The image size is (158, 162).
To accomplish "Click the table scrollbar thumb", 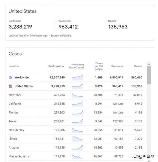I will click(x=149, y=75).
